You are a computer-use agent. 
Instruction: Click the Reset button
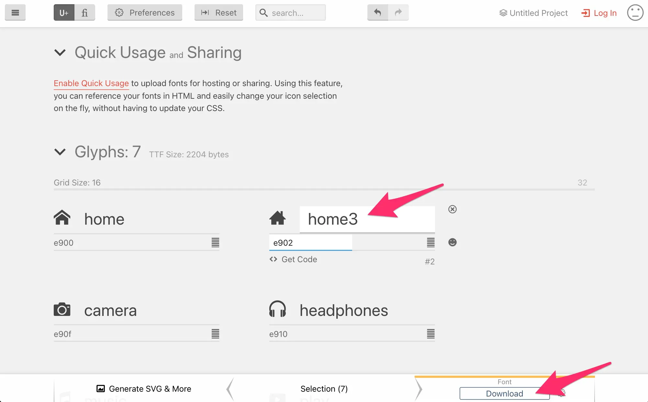[x=218, y=13]
